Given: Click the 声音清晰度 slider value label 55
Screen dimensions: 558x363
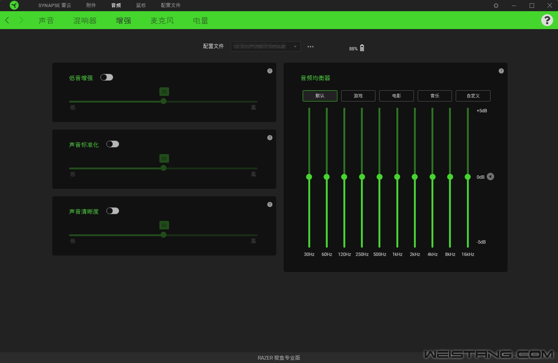Looking at the screenshot, I should click(x=164, y=225).
